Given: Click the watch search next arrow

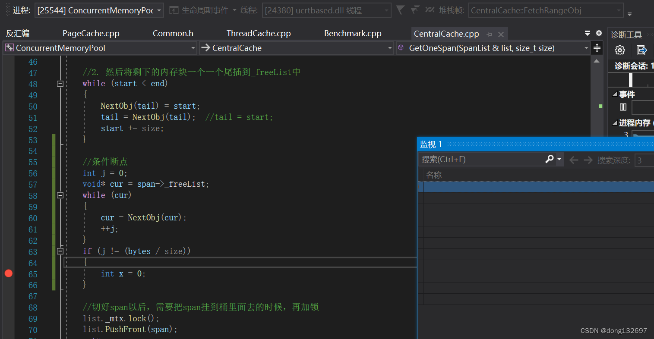Looking at the screenshot, I should (588, 160).
